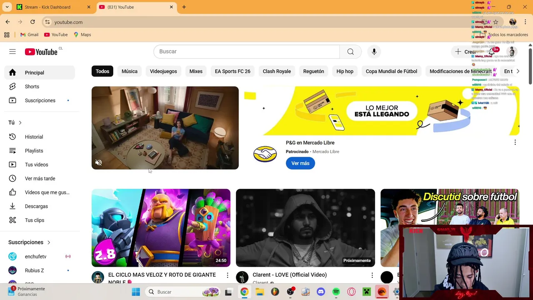
Task: Select the Todos filter chip
Action: 102,71
